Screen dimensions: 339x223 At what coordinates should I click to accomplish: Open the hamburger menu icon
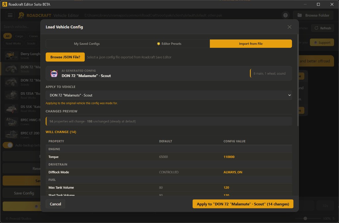10,15
